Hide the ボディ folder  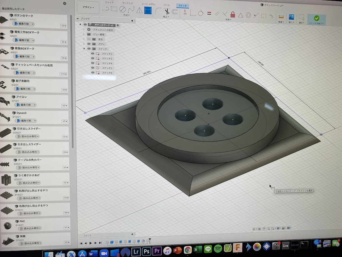[x=89, y=44]
